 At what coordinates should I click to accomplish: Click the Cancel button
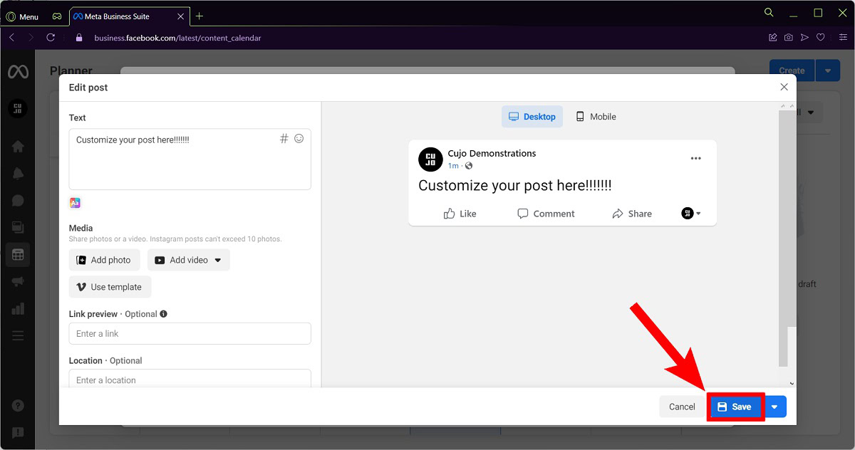point(681,407)
